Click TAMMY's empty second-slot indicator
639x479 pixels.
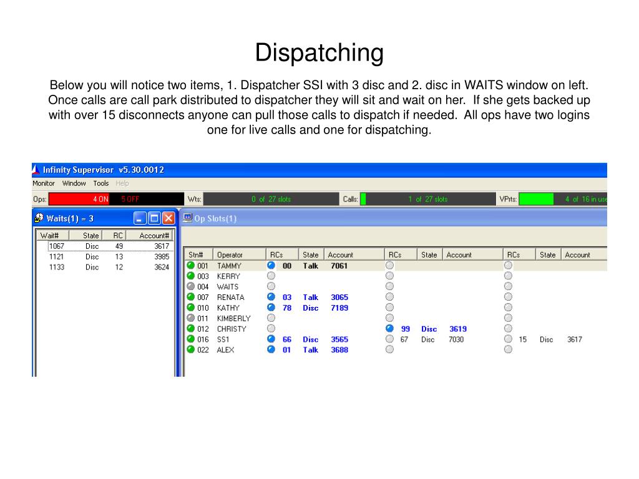coord(389,265)
